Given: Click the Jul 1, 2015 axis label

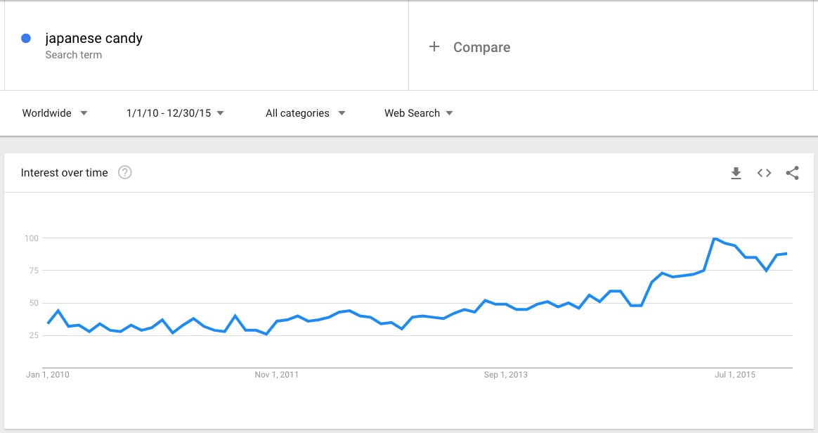Looking at the screenshot, I should tap(735, 375).
